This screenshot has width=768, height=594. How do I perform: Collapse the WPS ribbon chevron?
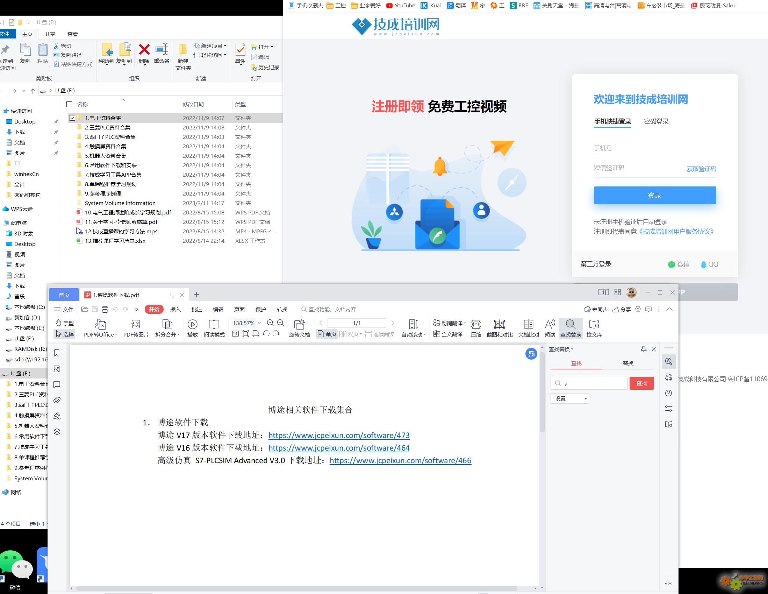(669, 309)
